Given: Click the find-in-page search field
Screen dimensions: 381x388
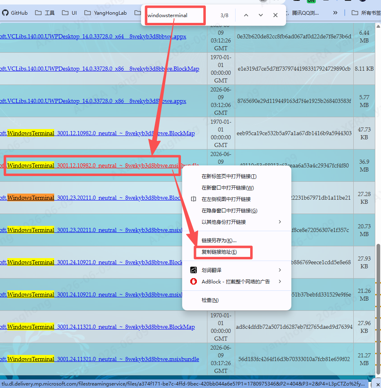Looking at the screenshot, I should [x=175, y=16].
